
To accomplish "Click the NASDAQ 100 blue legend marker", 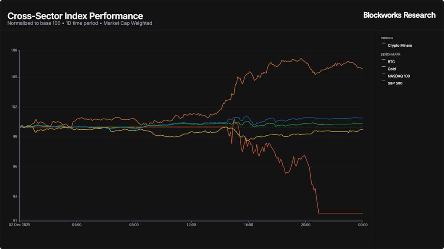I will coord(383,76).
